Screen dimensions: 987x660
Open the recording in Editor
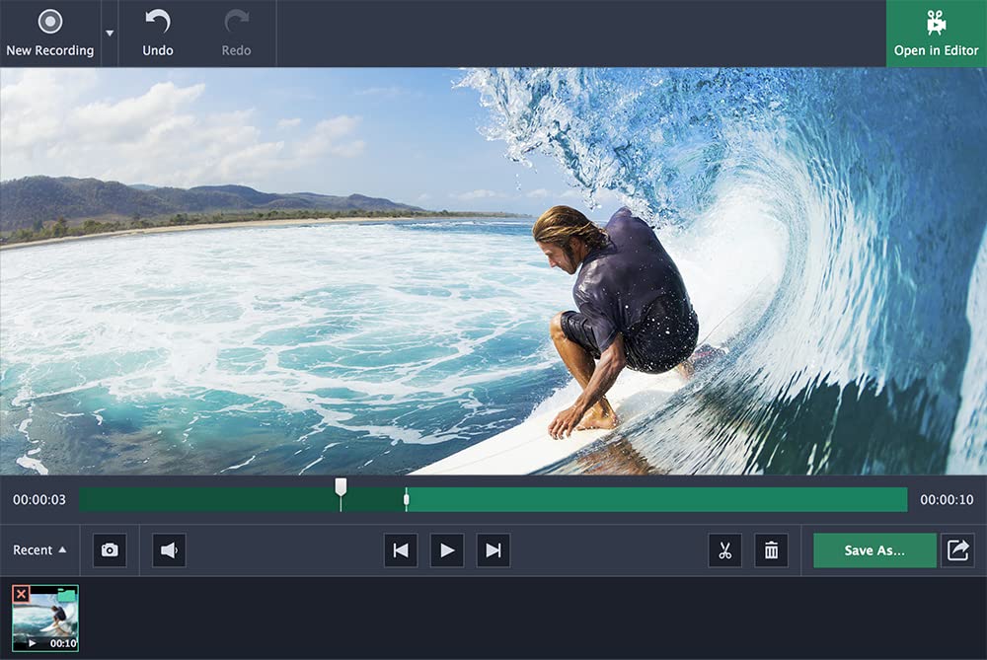[936, 34]
